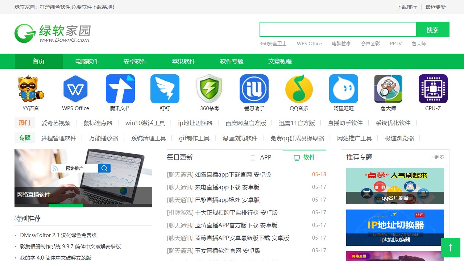Open the 百度网盘官方版 hot link
Image resolution: width=464 pixels, height=261 pixels.
click(x=246, y=123)
